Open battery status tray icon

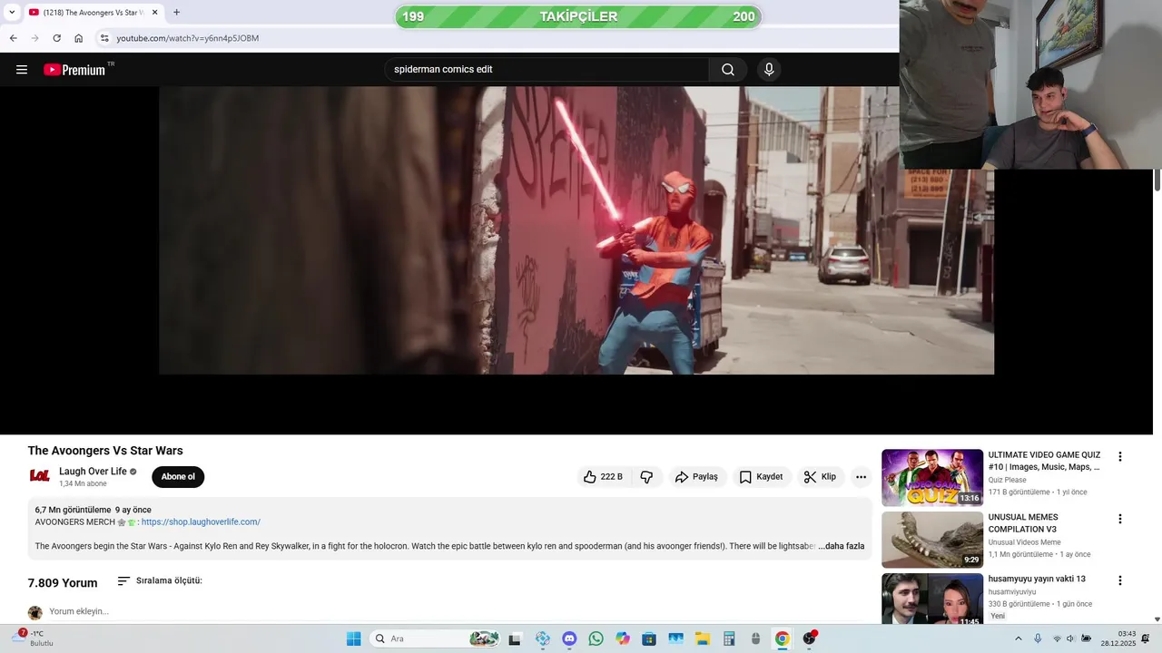1086,638
